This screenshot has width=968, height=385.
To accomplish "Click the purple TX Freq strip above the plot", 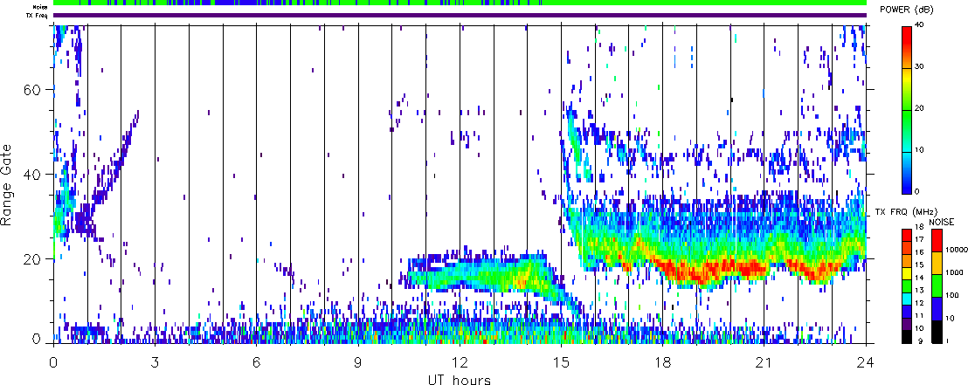I will pyautogui.click(x=460, y=15).
